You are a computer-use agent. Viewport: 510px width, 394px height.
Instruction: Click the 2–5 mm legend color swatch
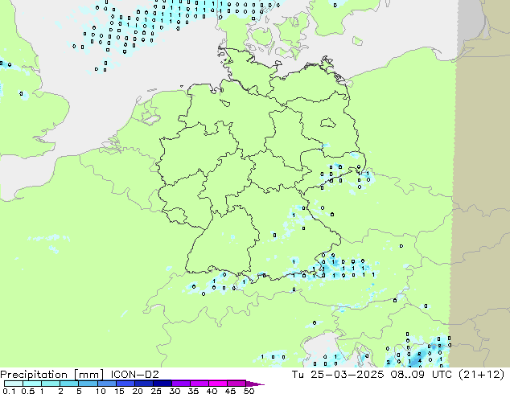coord(69,384)
